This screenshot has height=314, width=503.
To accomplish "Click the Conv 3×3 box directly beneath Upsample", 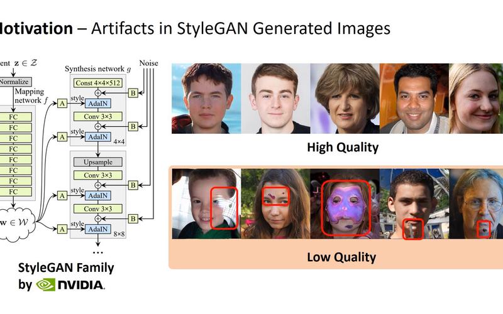I will click(x=98, y=175).
